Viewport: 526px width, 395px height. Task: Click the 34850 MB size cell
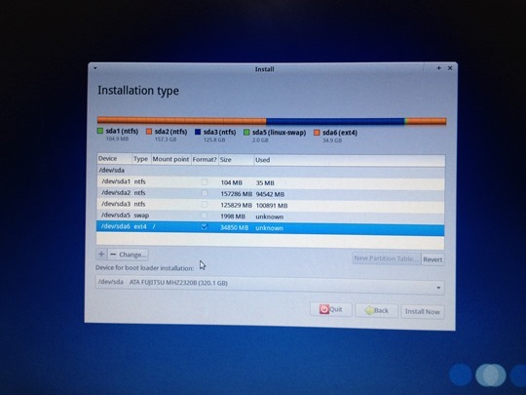point(234,227)
